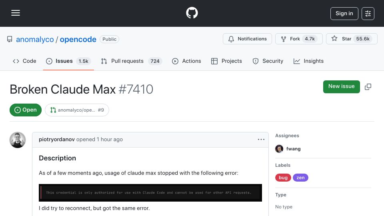Screen dimensions: 384x216
Task: Click the Pull requests 724 counter
Action: coord(155,61)
